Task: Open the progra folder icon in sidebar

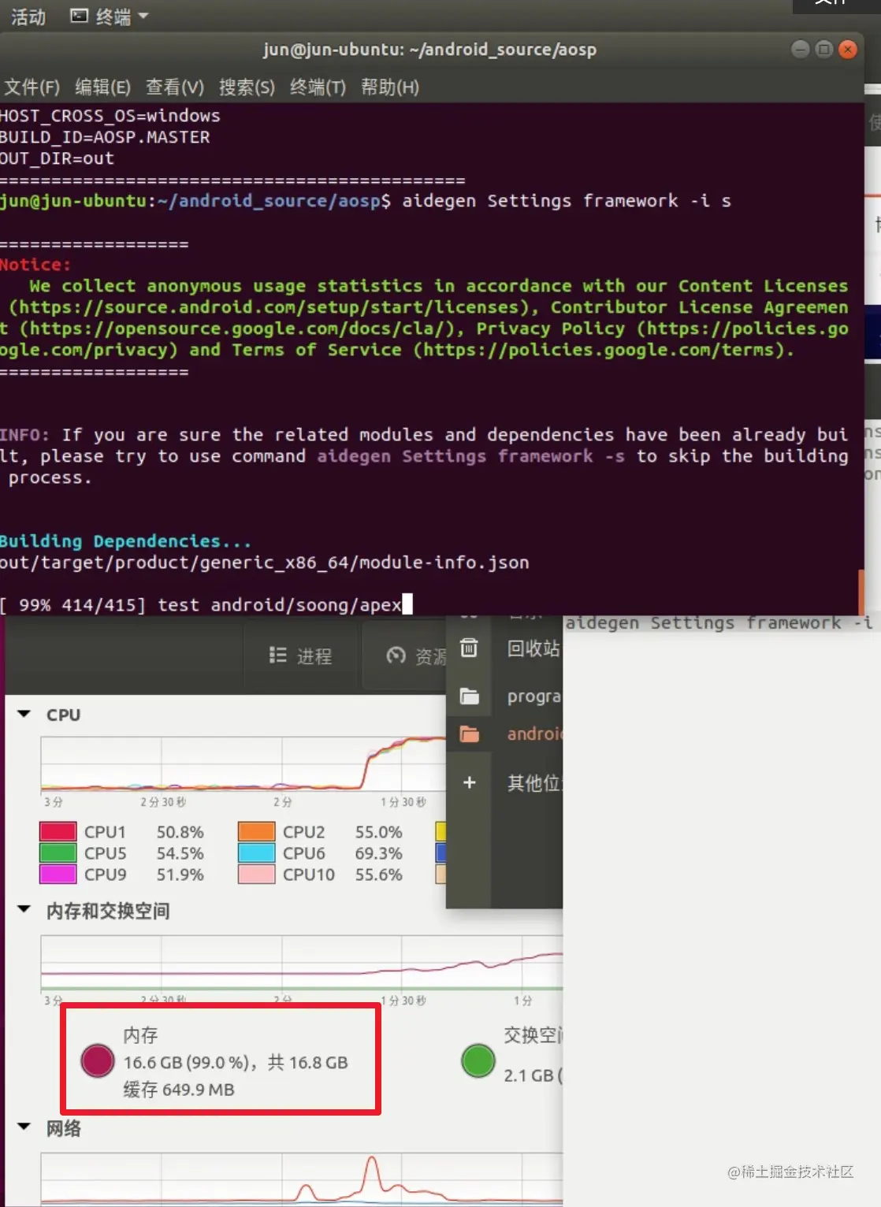Action: point(469,696)
